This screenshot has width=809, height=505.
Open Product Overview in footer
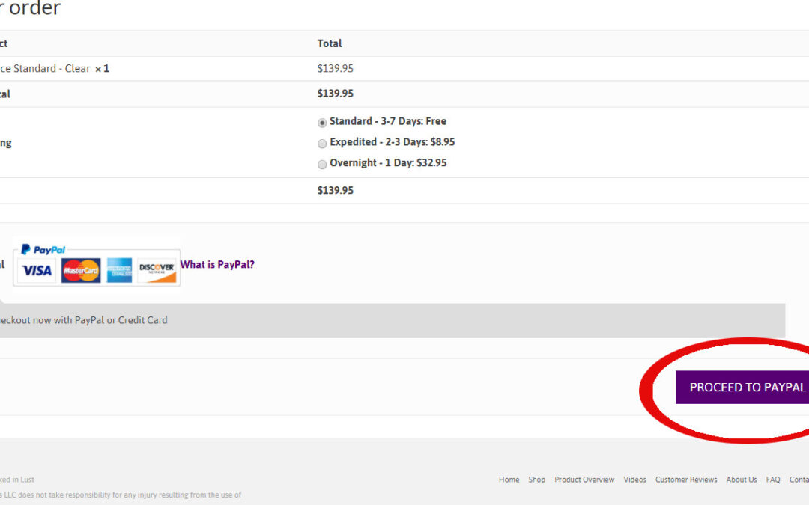point(584,480)
